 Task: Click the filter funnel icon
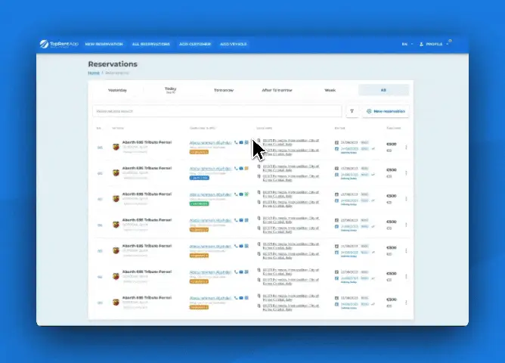point(352,111)
